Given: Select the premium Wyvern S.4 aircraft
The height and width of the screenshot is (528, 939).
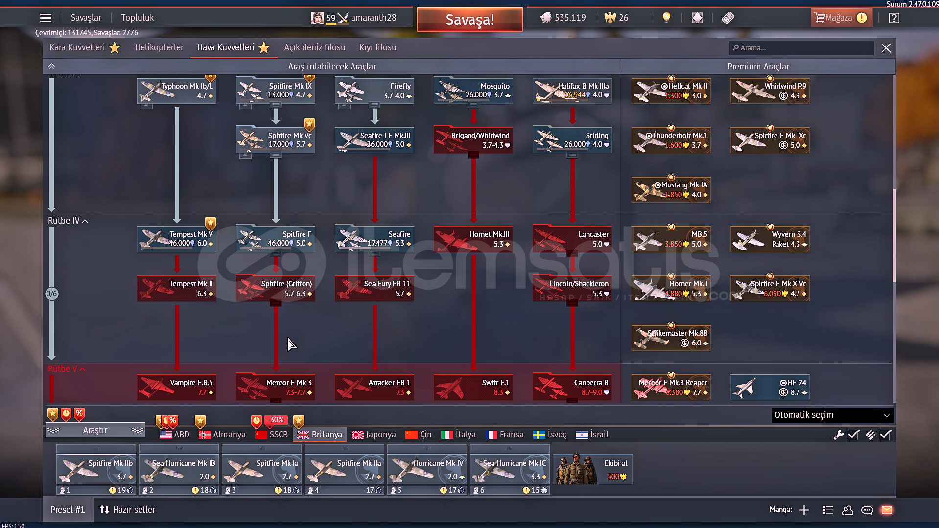Looking at the screenshot, I should [x=770, y=239].
